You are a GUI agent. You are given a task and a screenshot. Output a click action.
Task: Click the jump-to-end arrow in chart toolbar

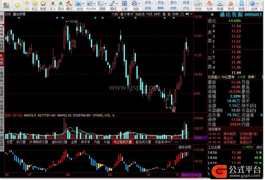pyautogui.click(x=187, y=14)
